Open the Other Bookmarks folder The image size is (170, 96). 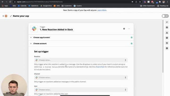tap(147, 6)
